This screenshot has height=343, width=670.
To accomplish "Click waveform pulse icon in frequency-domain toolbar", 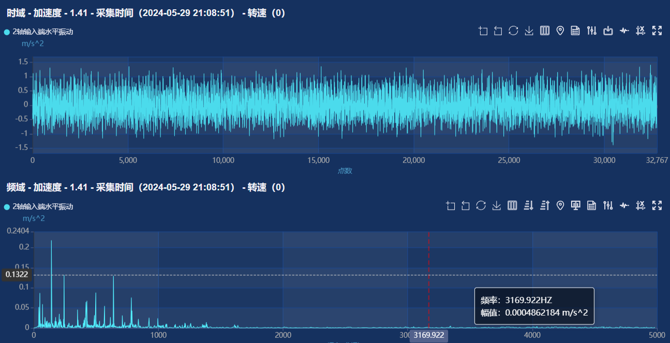I will pos(624,206).
